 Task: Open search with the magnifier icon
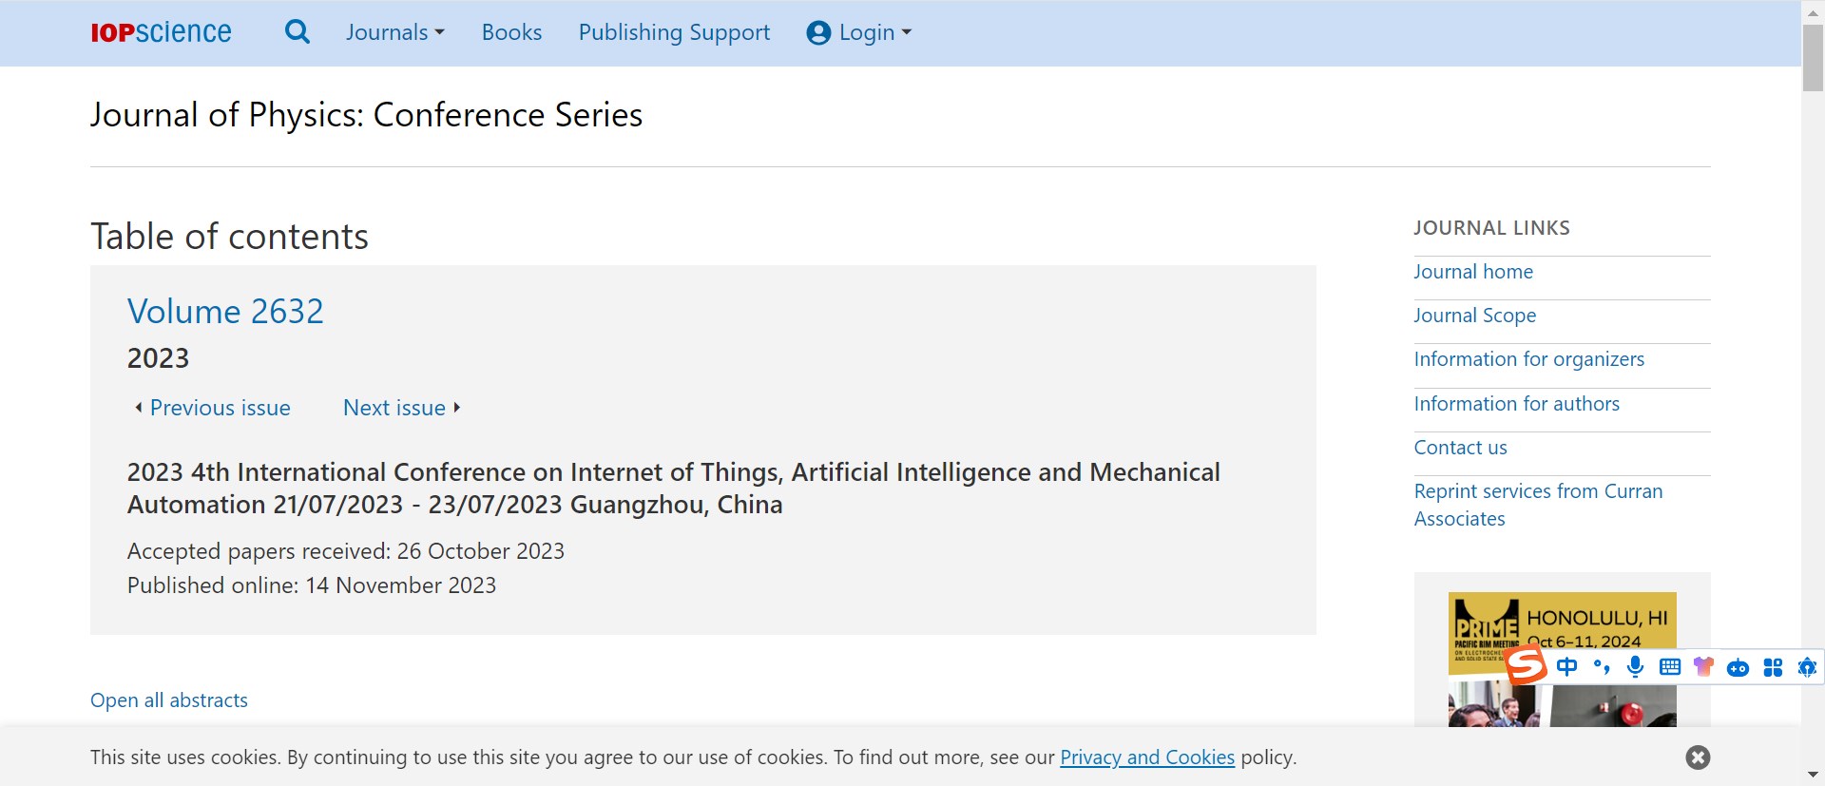(298, 32)
